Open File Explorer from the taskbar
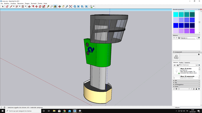Viewport: 202px width, 113px height. (54, 111)
